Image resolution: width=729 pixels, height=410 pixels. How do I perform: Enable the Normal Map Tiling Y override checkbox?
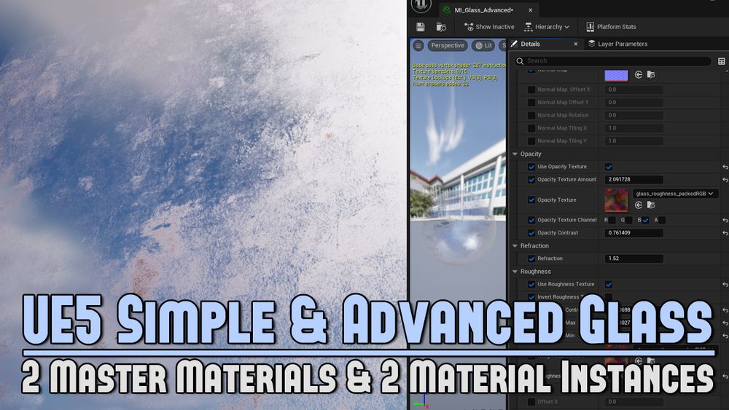point(531,141)
